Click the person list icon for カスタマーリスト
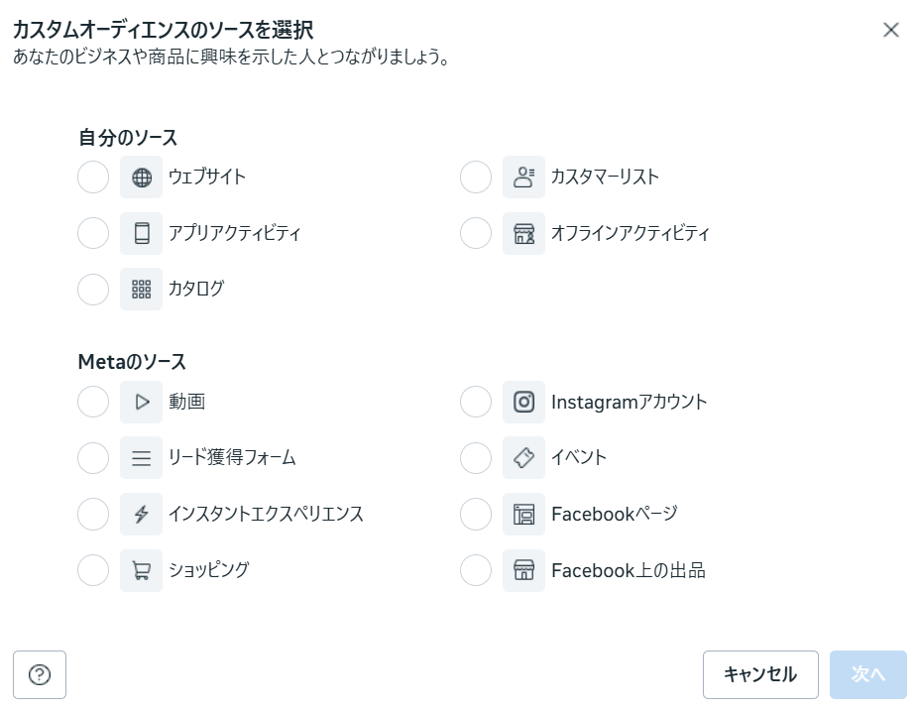Image resolution: width=919 pixels, height=712 pixels. coord(523,178)
